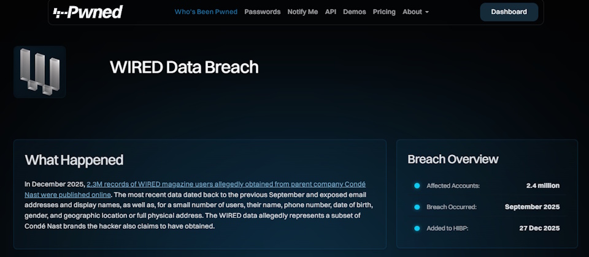Click the September 2025 breach date
This screenshot has height=257, width=589.
tap(532, 207)
